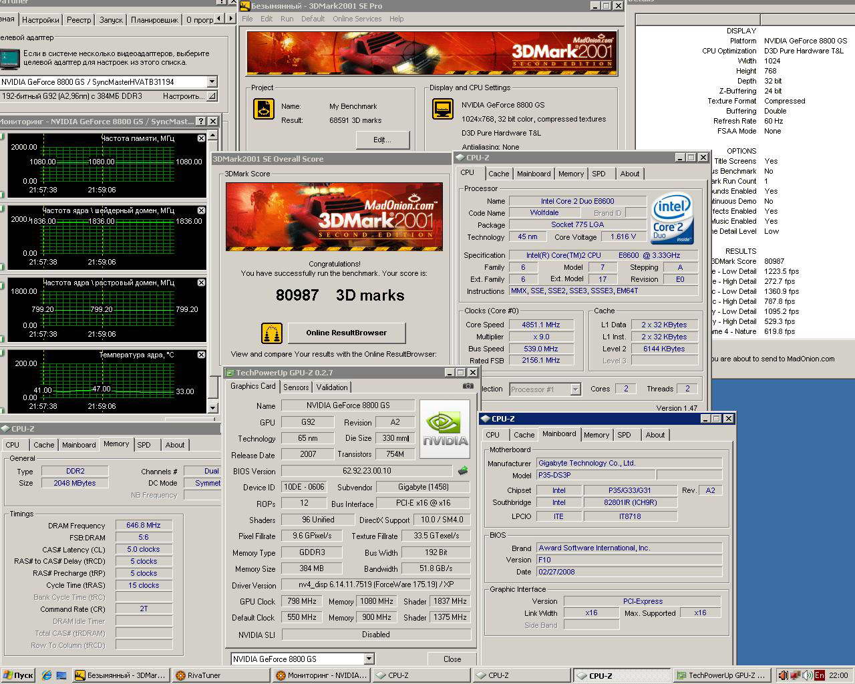
Task: Click the monitor display settings icon in 3DMark2001
Action: point(443,109)
